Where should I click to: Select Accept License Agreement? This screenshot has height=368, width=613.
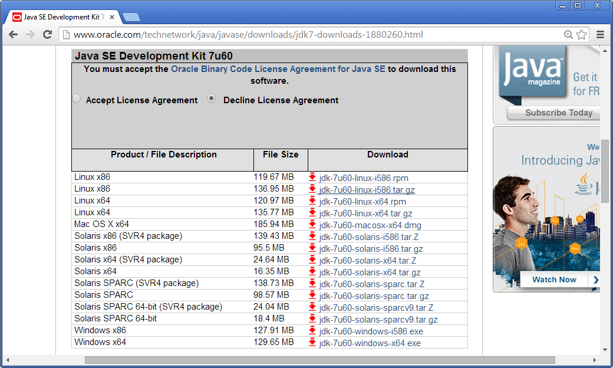tap(77, 98)
